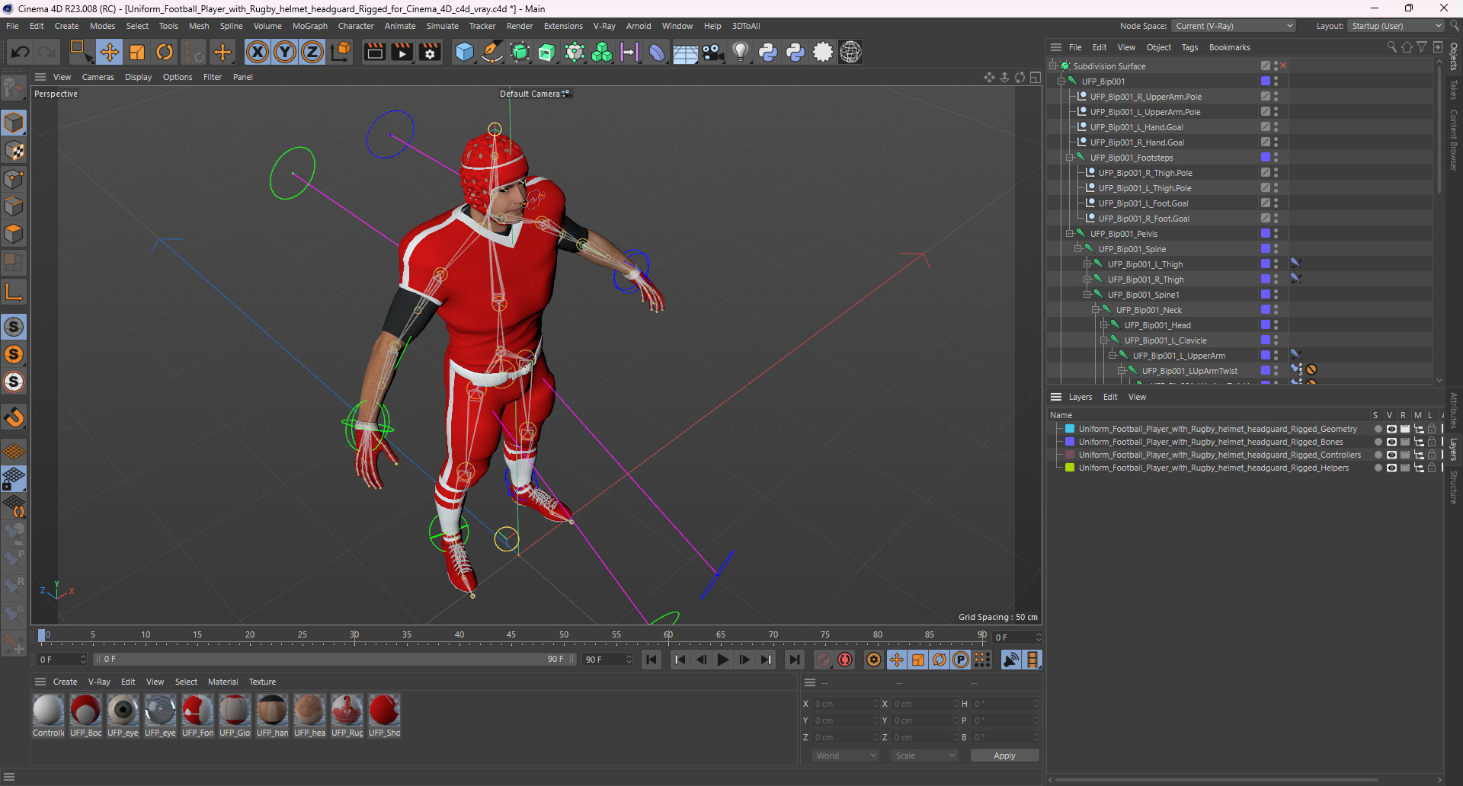Click Make Editable tool in left sidebar
Screen dimensions: 1463x786
coord(14,89)
